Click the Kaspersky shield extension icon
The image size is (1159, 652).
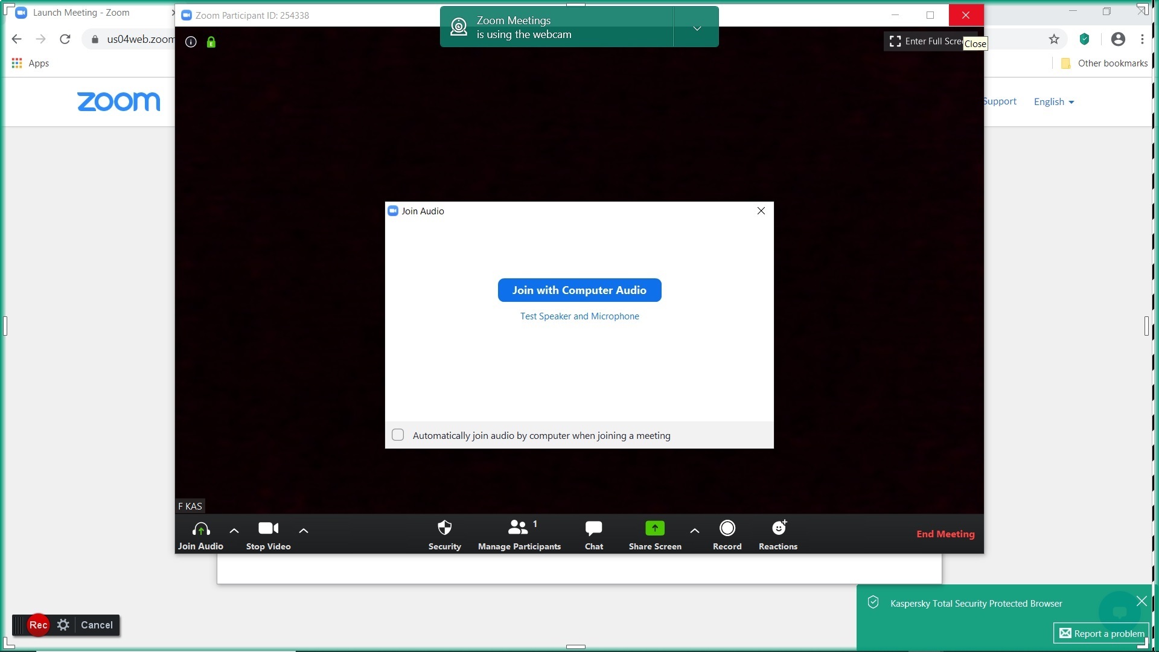tap(1084, 39)
